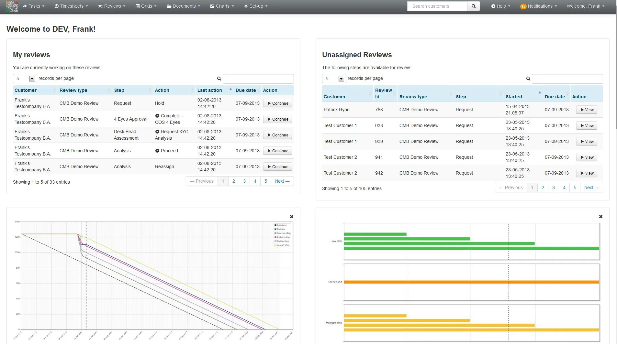Click Next in Unassigned Reviews pagination
This screenshot has width=617, height=344.
click(x=591, y=188)
